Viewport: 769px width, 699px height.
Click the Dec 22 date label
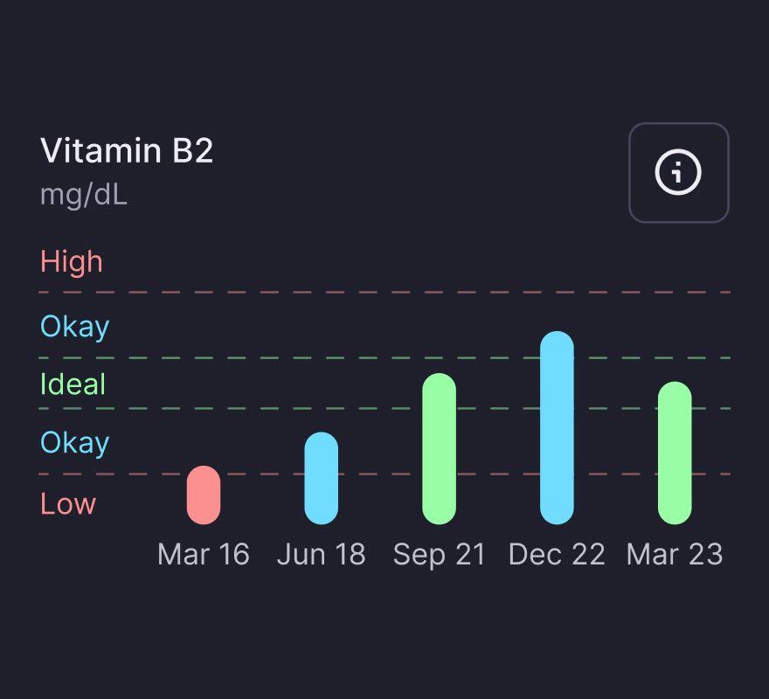pos(557,554)
